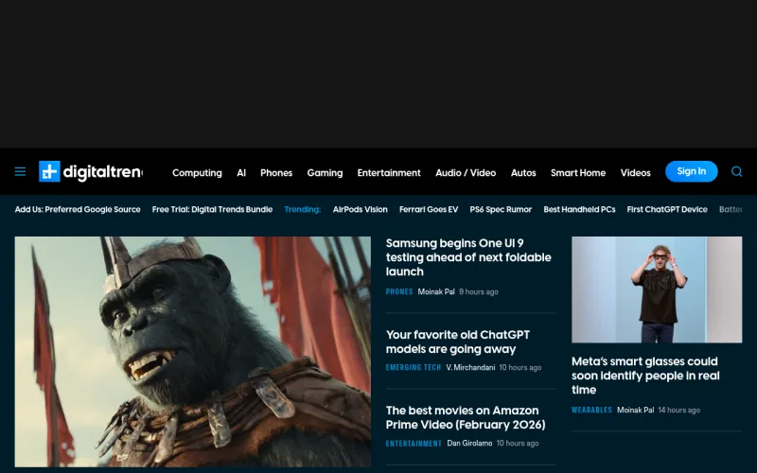The image size is (757, 473).
Task: Open Free Trial: Digital Trends Bundle link
Action: click(x=212, y=209)
